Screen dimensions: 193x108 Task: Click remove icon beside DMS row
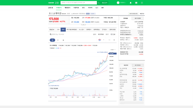[x=143, y=94]
